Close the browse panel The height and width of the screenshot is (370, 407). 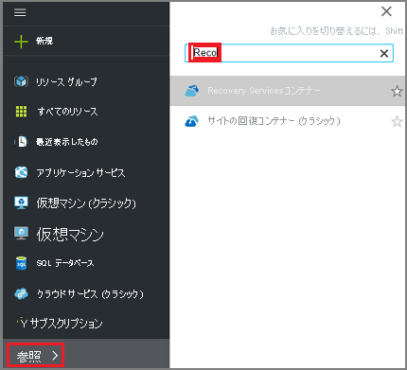click(386, 11)
